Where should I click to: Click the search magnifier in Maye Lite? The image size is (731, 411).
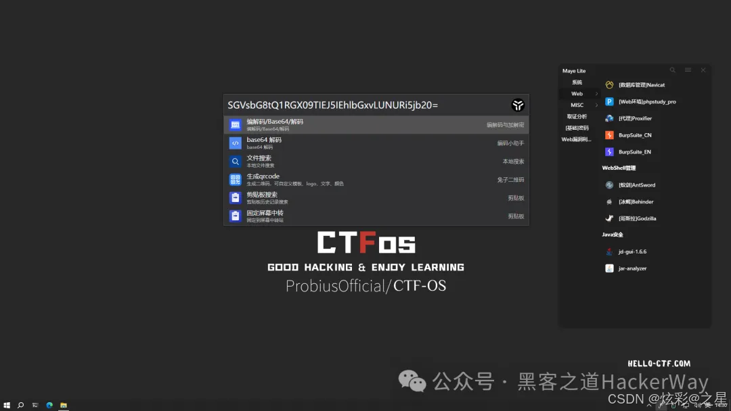[672, 70]
